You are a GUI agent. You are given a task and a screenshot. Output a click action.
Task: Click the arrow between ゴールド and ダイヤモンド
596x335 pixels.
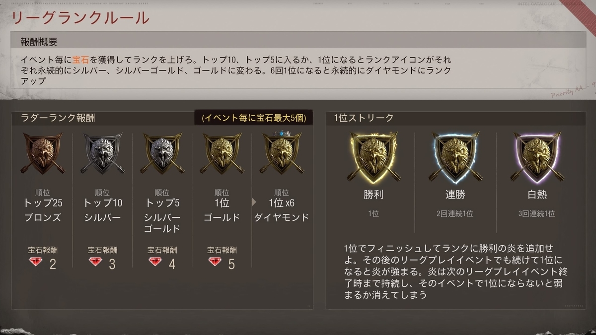click(x=255, y=202)
